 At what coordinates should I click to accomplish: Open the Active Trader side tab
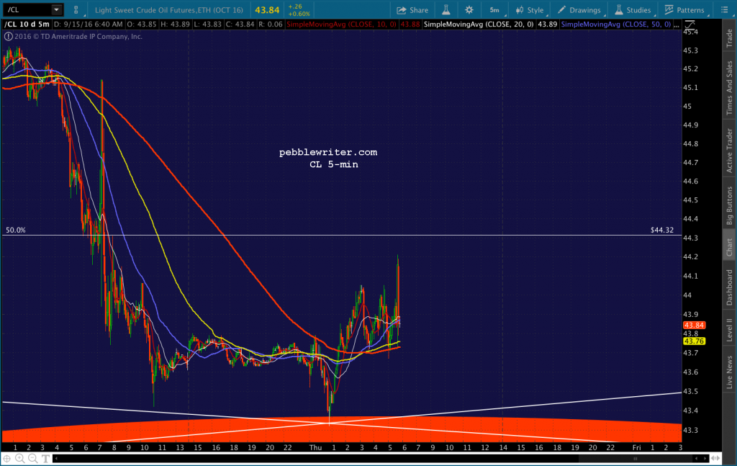(x=729, y=151)
